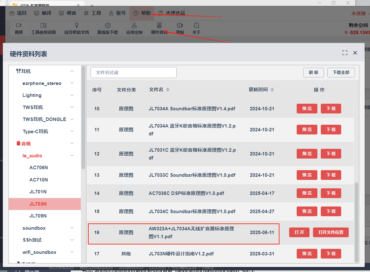Select JL709N in the tree
The height and width of the screenshot is (272, 370).
pyautogui.click(x=38, y=216)
